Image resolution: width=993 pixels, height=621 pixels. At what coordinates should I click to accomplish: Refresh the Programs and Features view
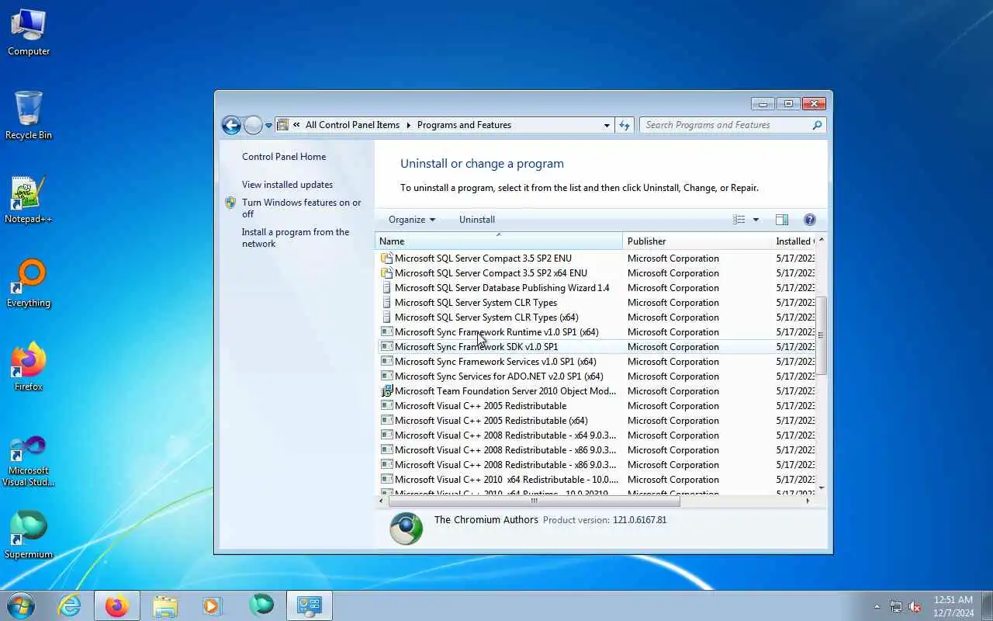point(625,125)
